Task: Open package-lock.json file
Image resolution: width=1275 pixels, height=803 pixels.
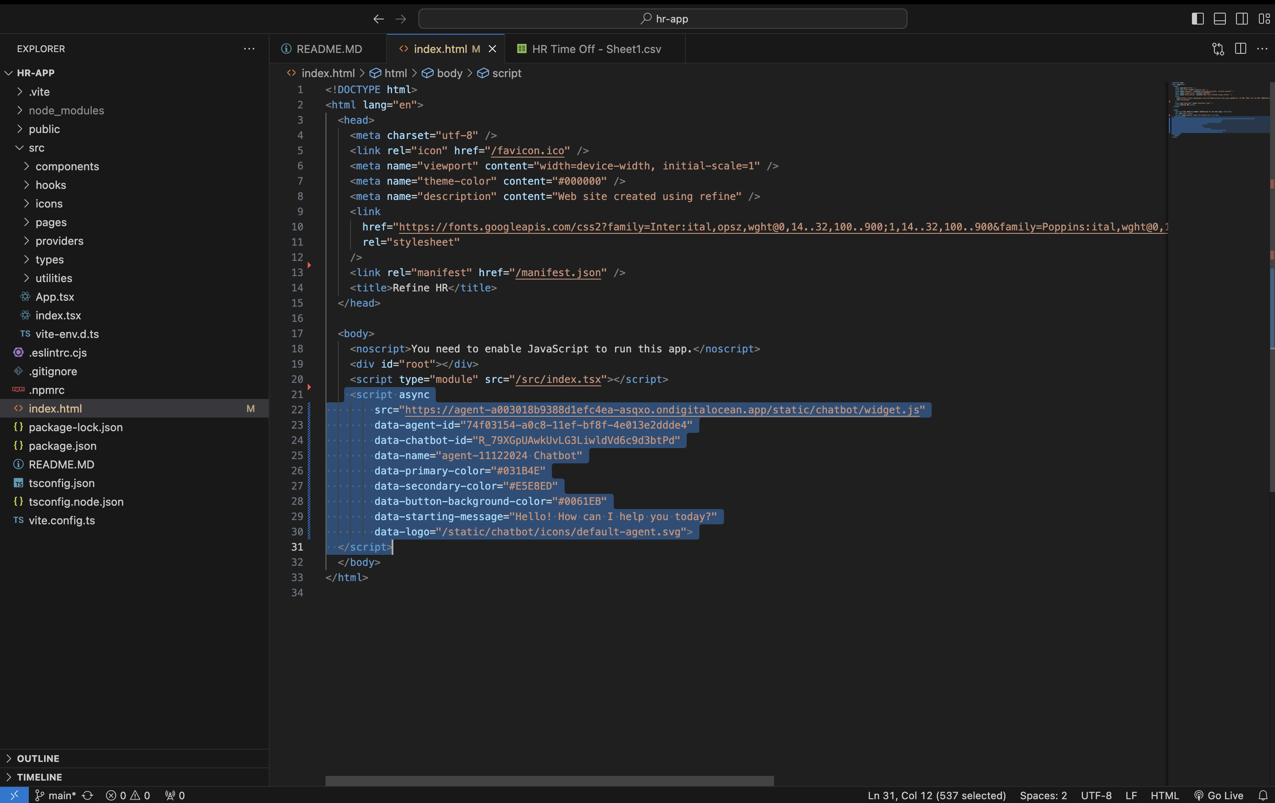Action: tap(134, 427)
